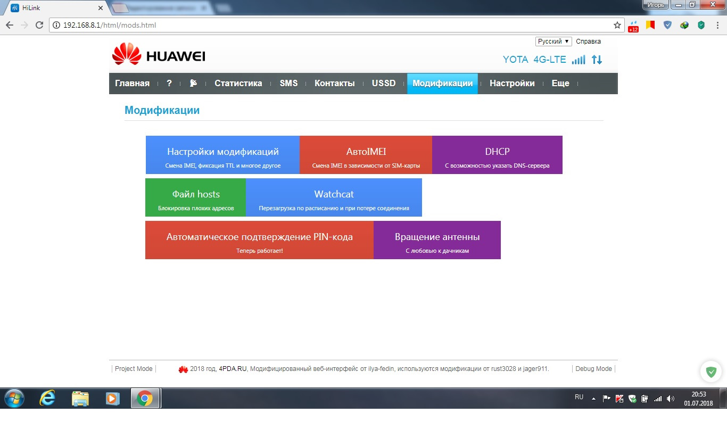Open the Internet Download Manager extension
The image size is (727, 446).
point(684,25)
